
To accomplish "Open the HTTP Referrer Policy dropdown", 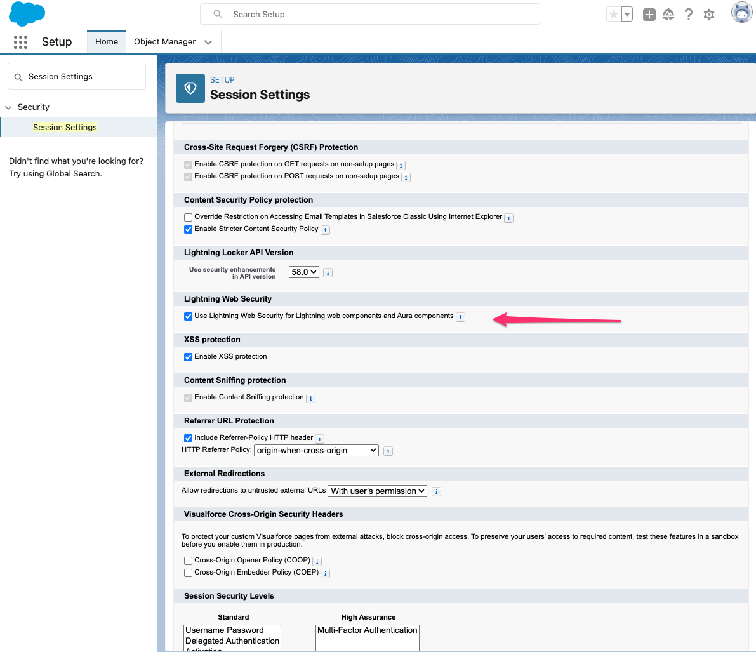I will coord(316,450).
